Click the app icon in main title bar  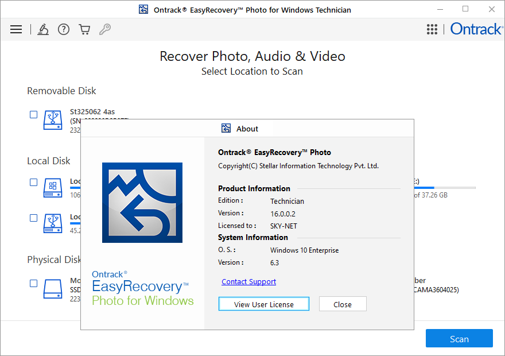[143, 9]
